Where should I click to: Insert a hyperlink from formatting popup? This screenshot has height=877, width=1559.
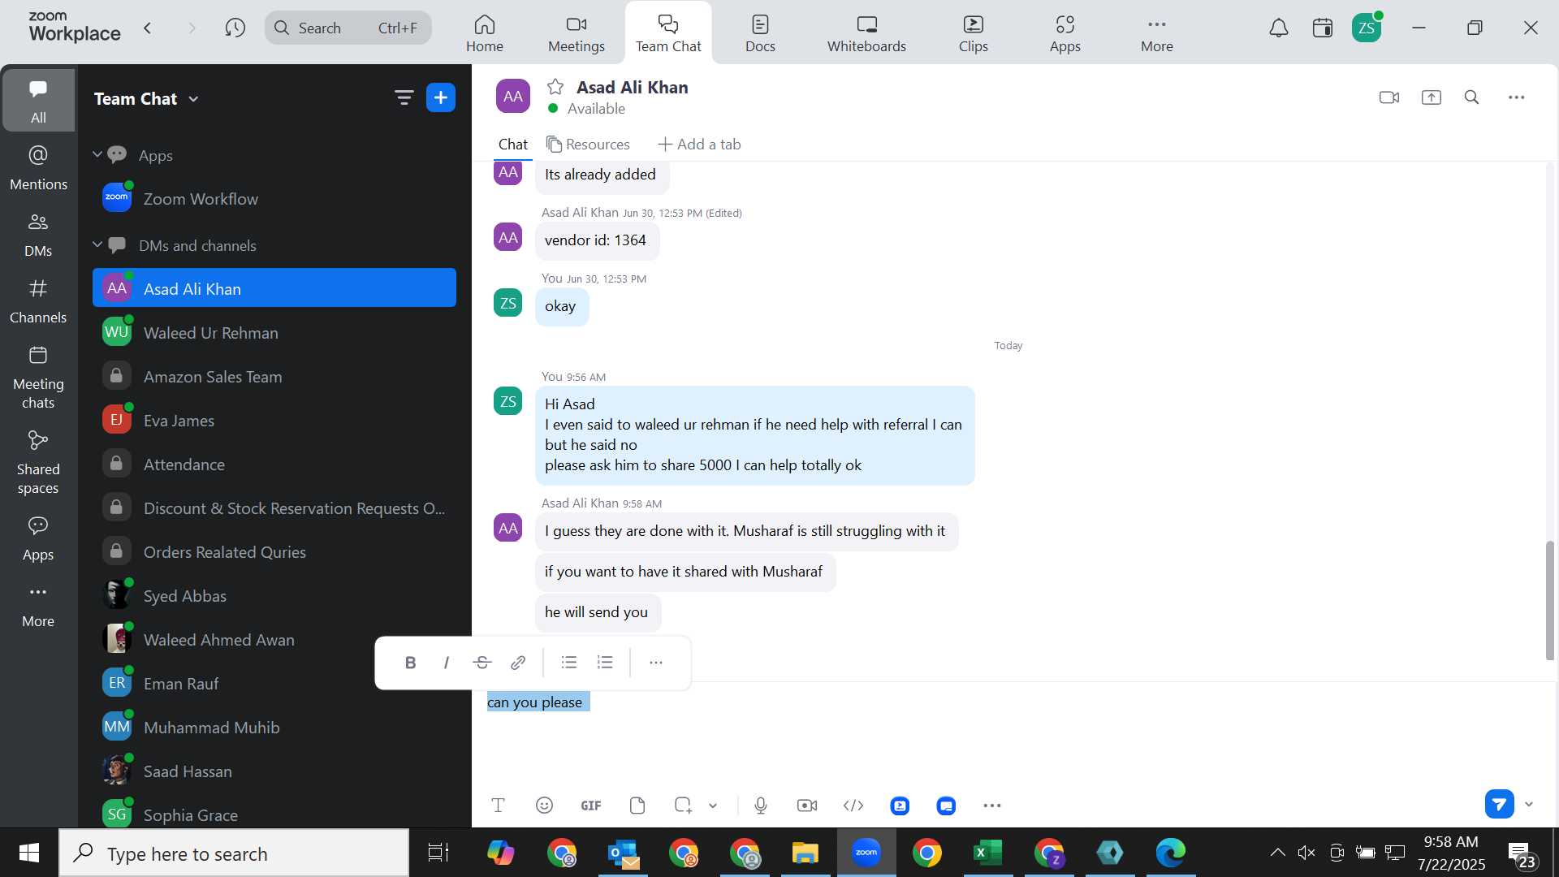tap(517, 663)
